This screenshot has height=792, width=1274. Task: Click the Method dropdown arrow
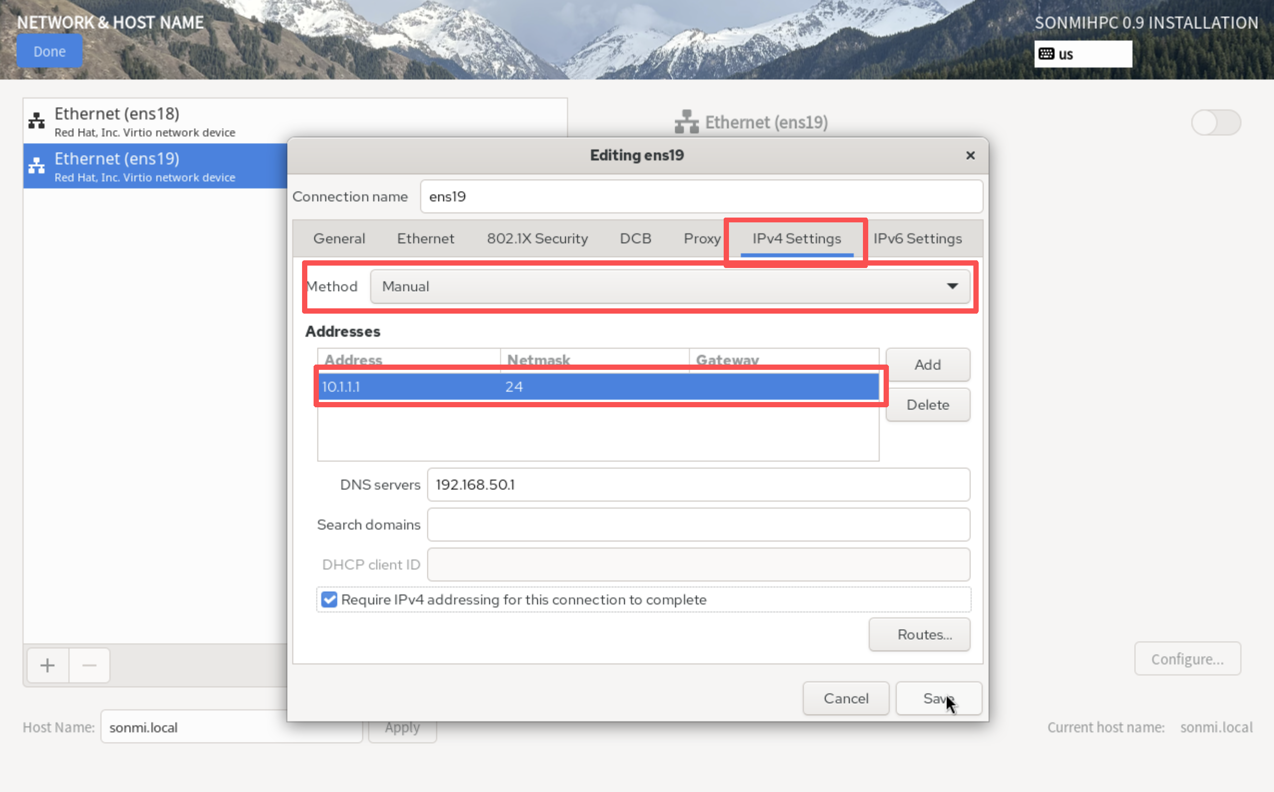(x=952, y=287)
